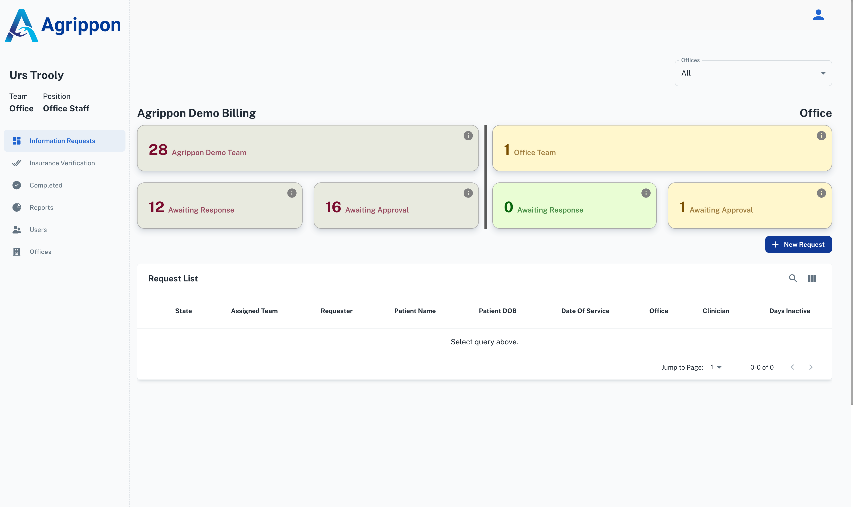Screen dimensions: 853x507
Task: Click info icon on Office Team card
Action: pyautogui.click(x=821, y=136)
